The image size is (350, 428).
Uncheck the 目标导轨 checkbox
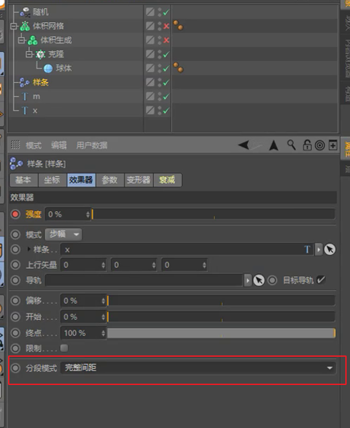pyautogui.click(x=321, y=280)
